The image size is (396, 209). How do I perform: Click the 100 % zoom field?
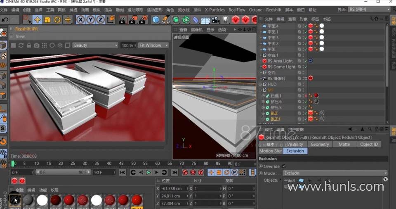[129, 45]
